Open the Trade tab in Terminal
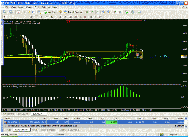This screenshot has width=189, height=137. click(x=8, y=130)
